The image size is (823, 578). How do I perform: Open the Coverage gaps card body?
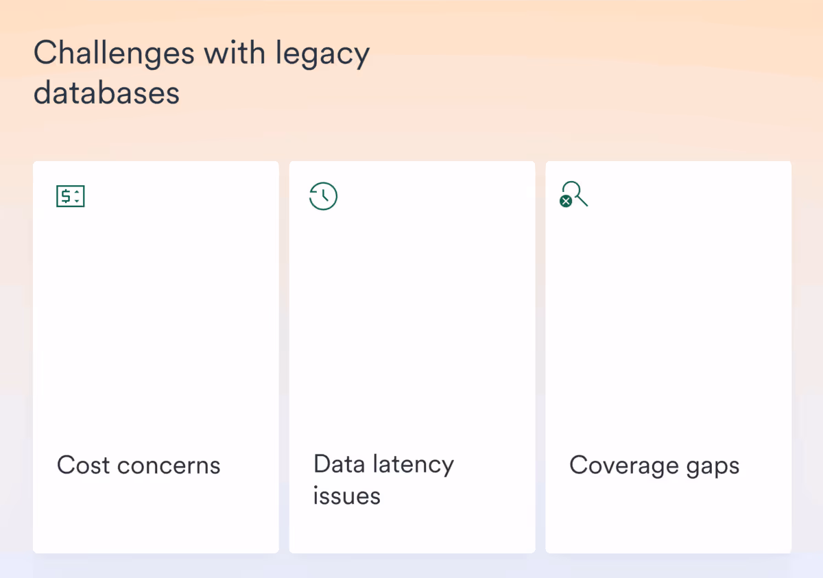click(668, 357)
